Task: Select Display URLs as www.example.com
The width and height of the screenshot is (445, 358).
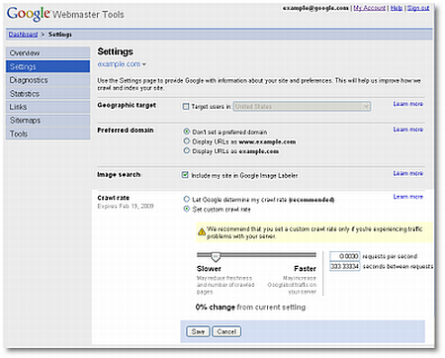Action: tap(187, 141)
